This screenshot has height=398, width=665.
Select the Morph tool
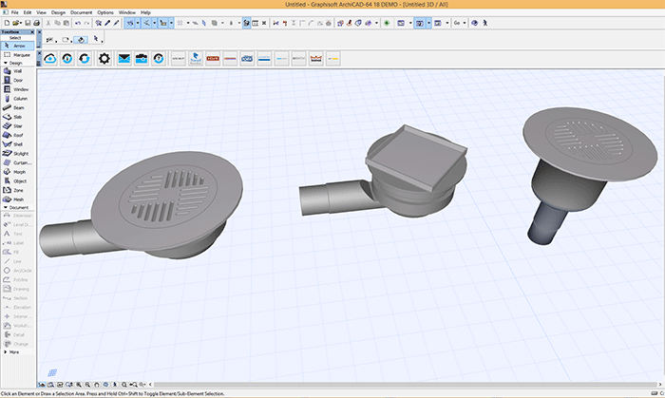click(17, 172)
